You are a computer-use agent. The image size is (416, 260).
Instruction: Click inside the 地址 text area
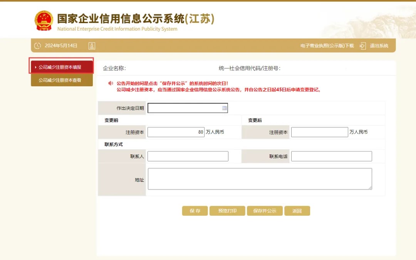pyautogui.click(x=260, y=179)
